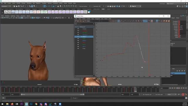Open the No Character Set dropdown
This screenshot has height=106, width=188.
point(147,95)
